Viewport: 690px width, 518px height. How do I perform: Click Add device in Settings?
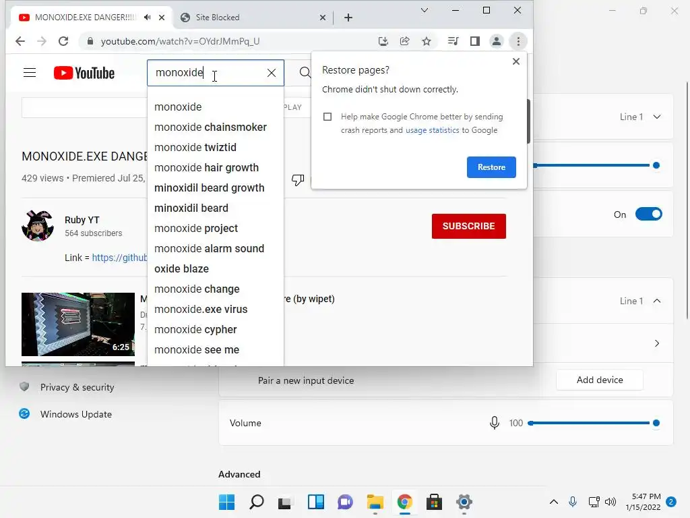click(x=599, y=380)
